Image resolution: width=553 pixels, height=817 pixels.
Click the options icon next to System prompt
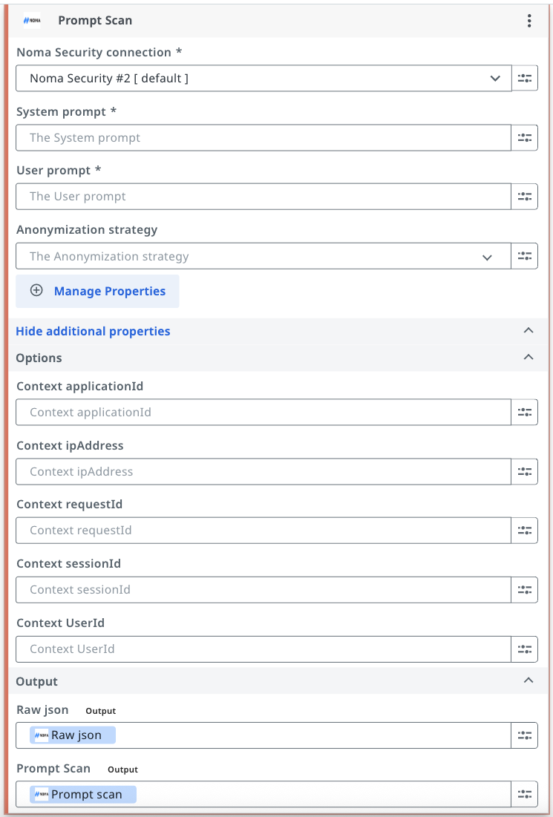click(525, 137)
